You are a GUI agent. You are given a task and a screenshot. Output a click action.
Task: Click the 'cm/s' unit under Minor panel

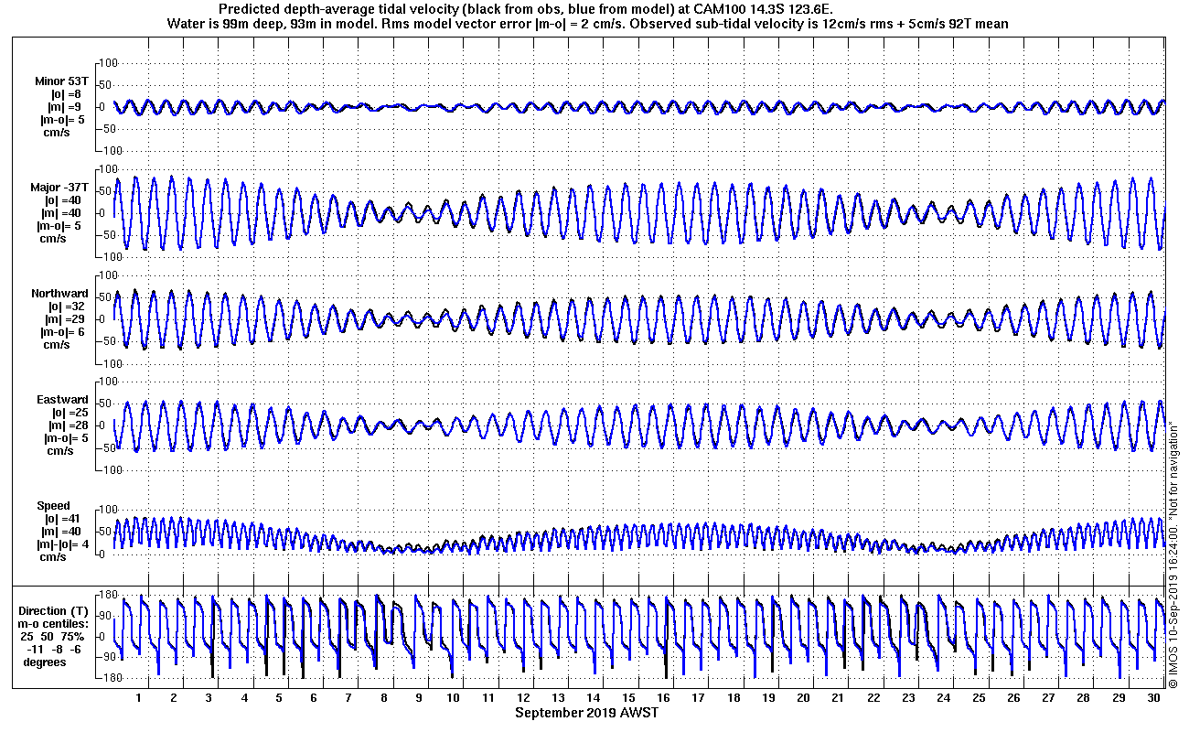point(58,133)
